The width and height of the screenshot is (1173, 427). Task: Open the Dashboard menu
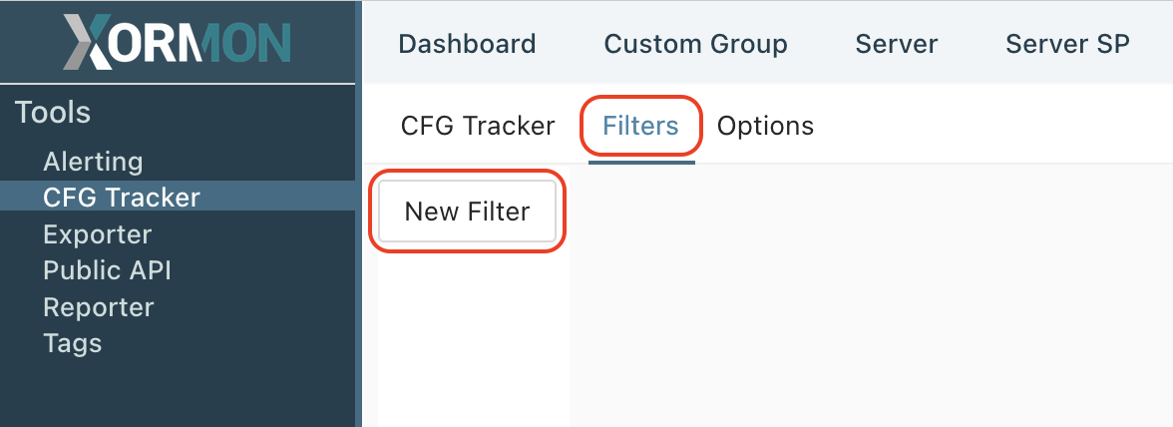pyautogui.click(x=467, y=43)
